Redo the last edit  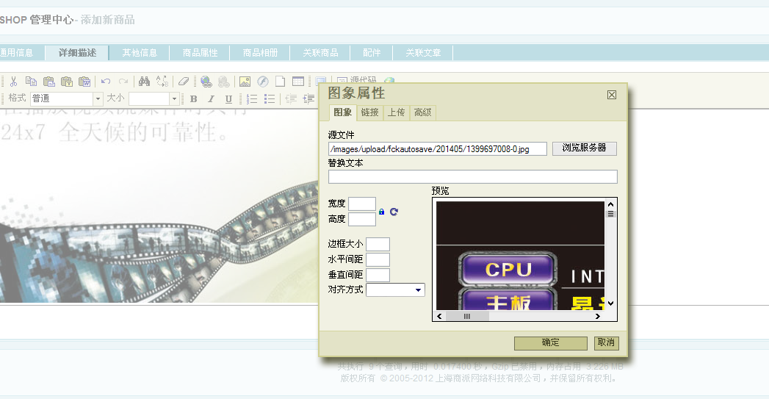[x=123, y=82]
